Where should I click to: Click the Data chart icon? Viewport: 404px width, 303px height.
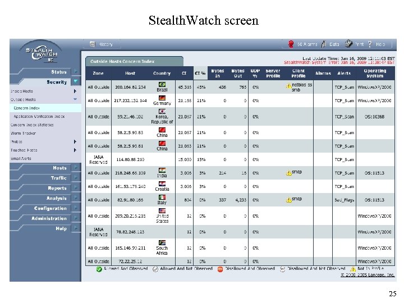pos(323,44)
